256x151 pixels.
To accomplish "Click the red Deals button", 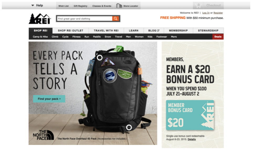I will pyautogui.click(x=218, y=37).
